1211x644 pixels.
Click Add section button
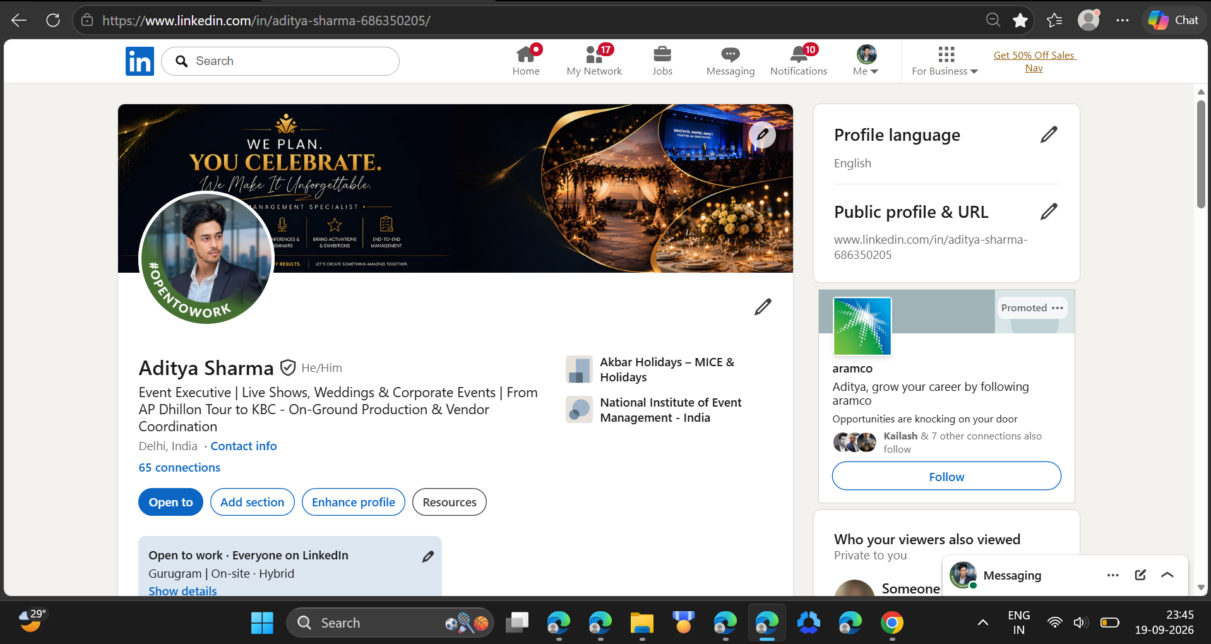pos(253,502)
